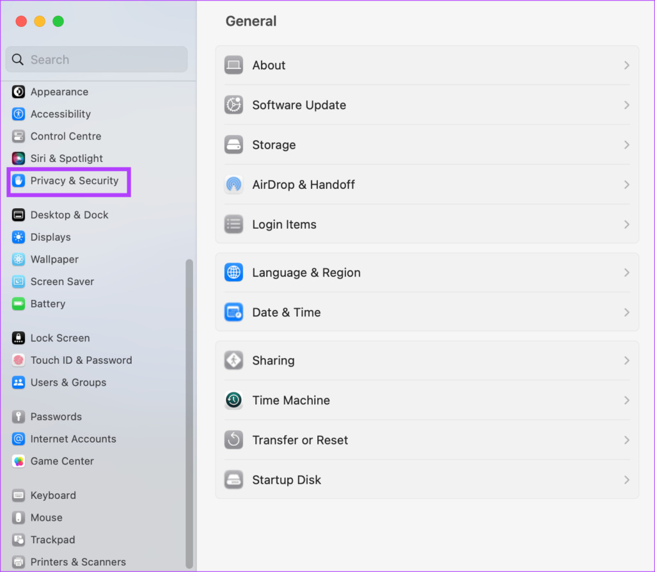Viewport: 655px width, 572px height.
Task: Click the Mouse icon in sidebar
Action: pos(19,517)
